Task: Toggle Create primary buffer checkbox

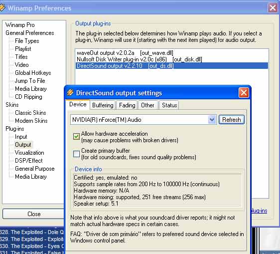Action: pos(76,154)
